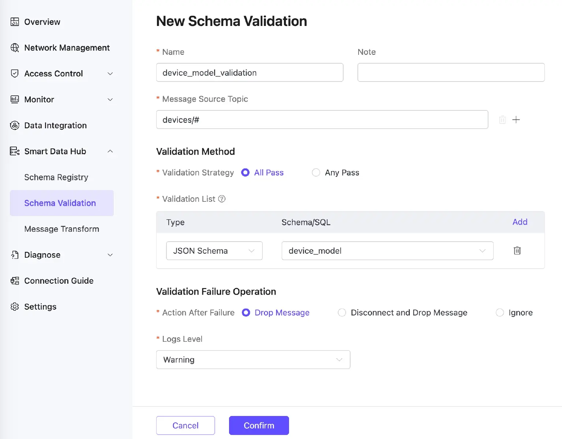Select the Smart Data Hub icon
The height and width of the screenshot is (439, 562).
coord(15,151)
